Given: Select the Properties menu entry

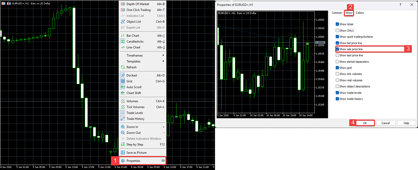Looking at the screenshot, I should [x=143, y=161].
